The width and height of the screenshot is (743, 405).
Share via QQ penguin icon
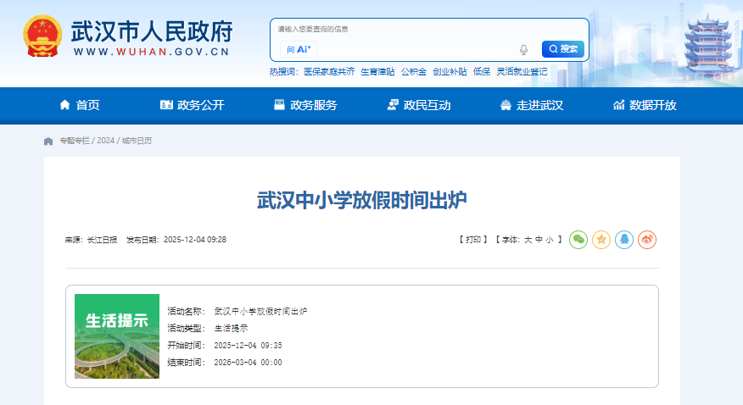click(624, 240)
